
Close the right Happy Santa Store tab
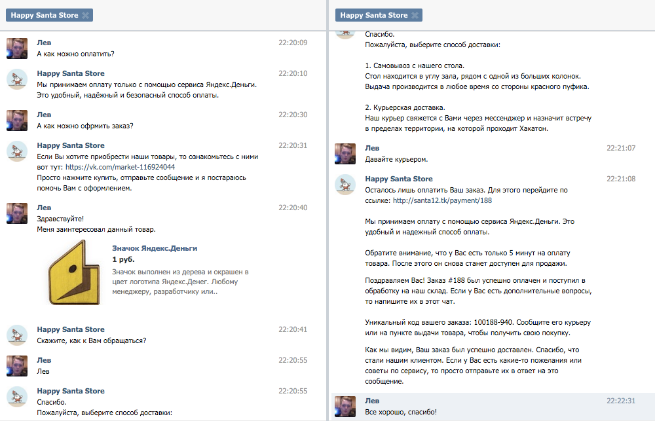click(x=415, y=16)
